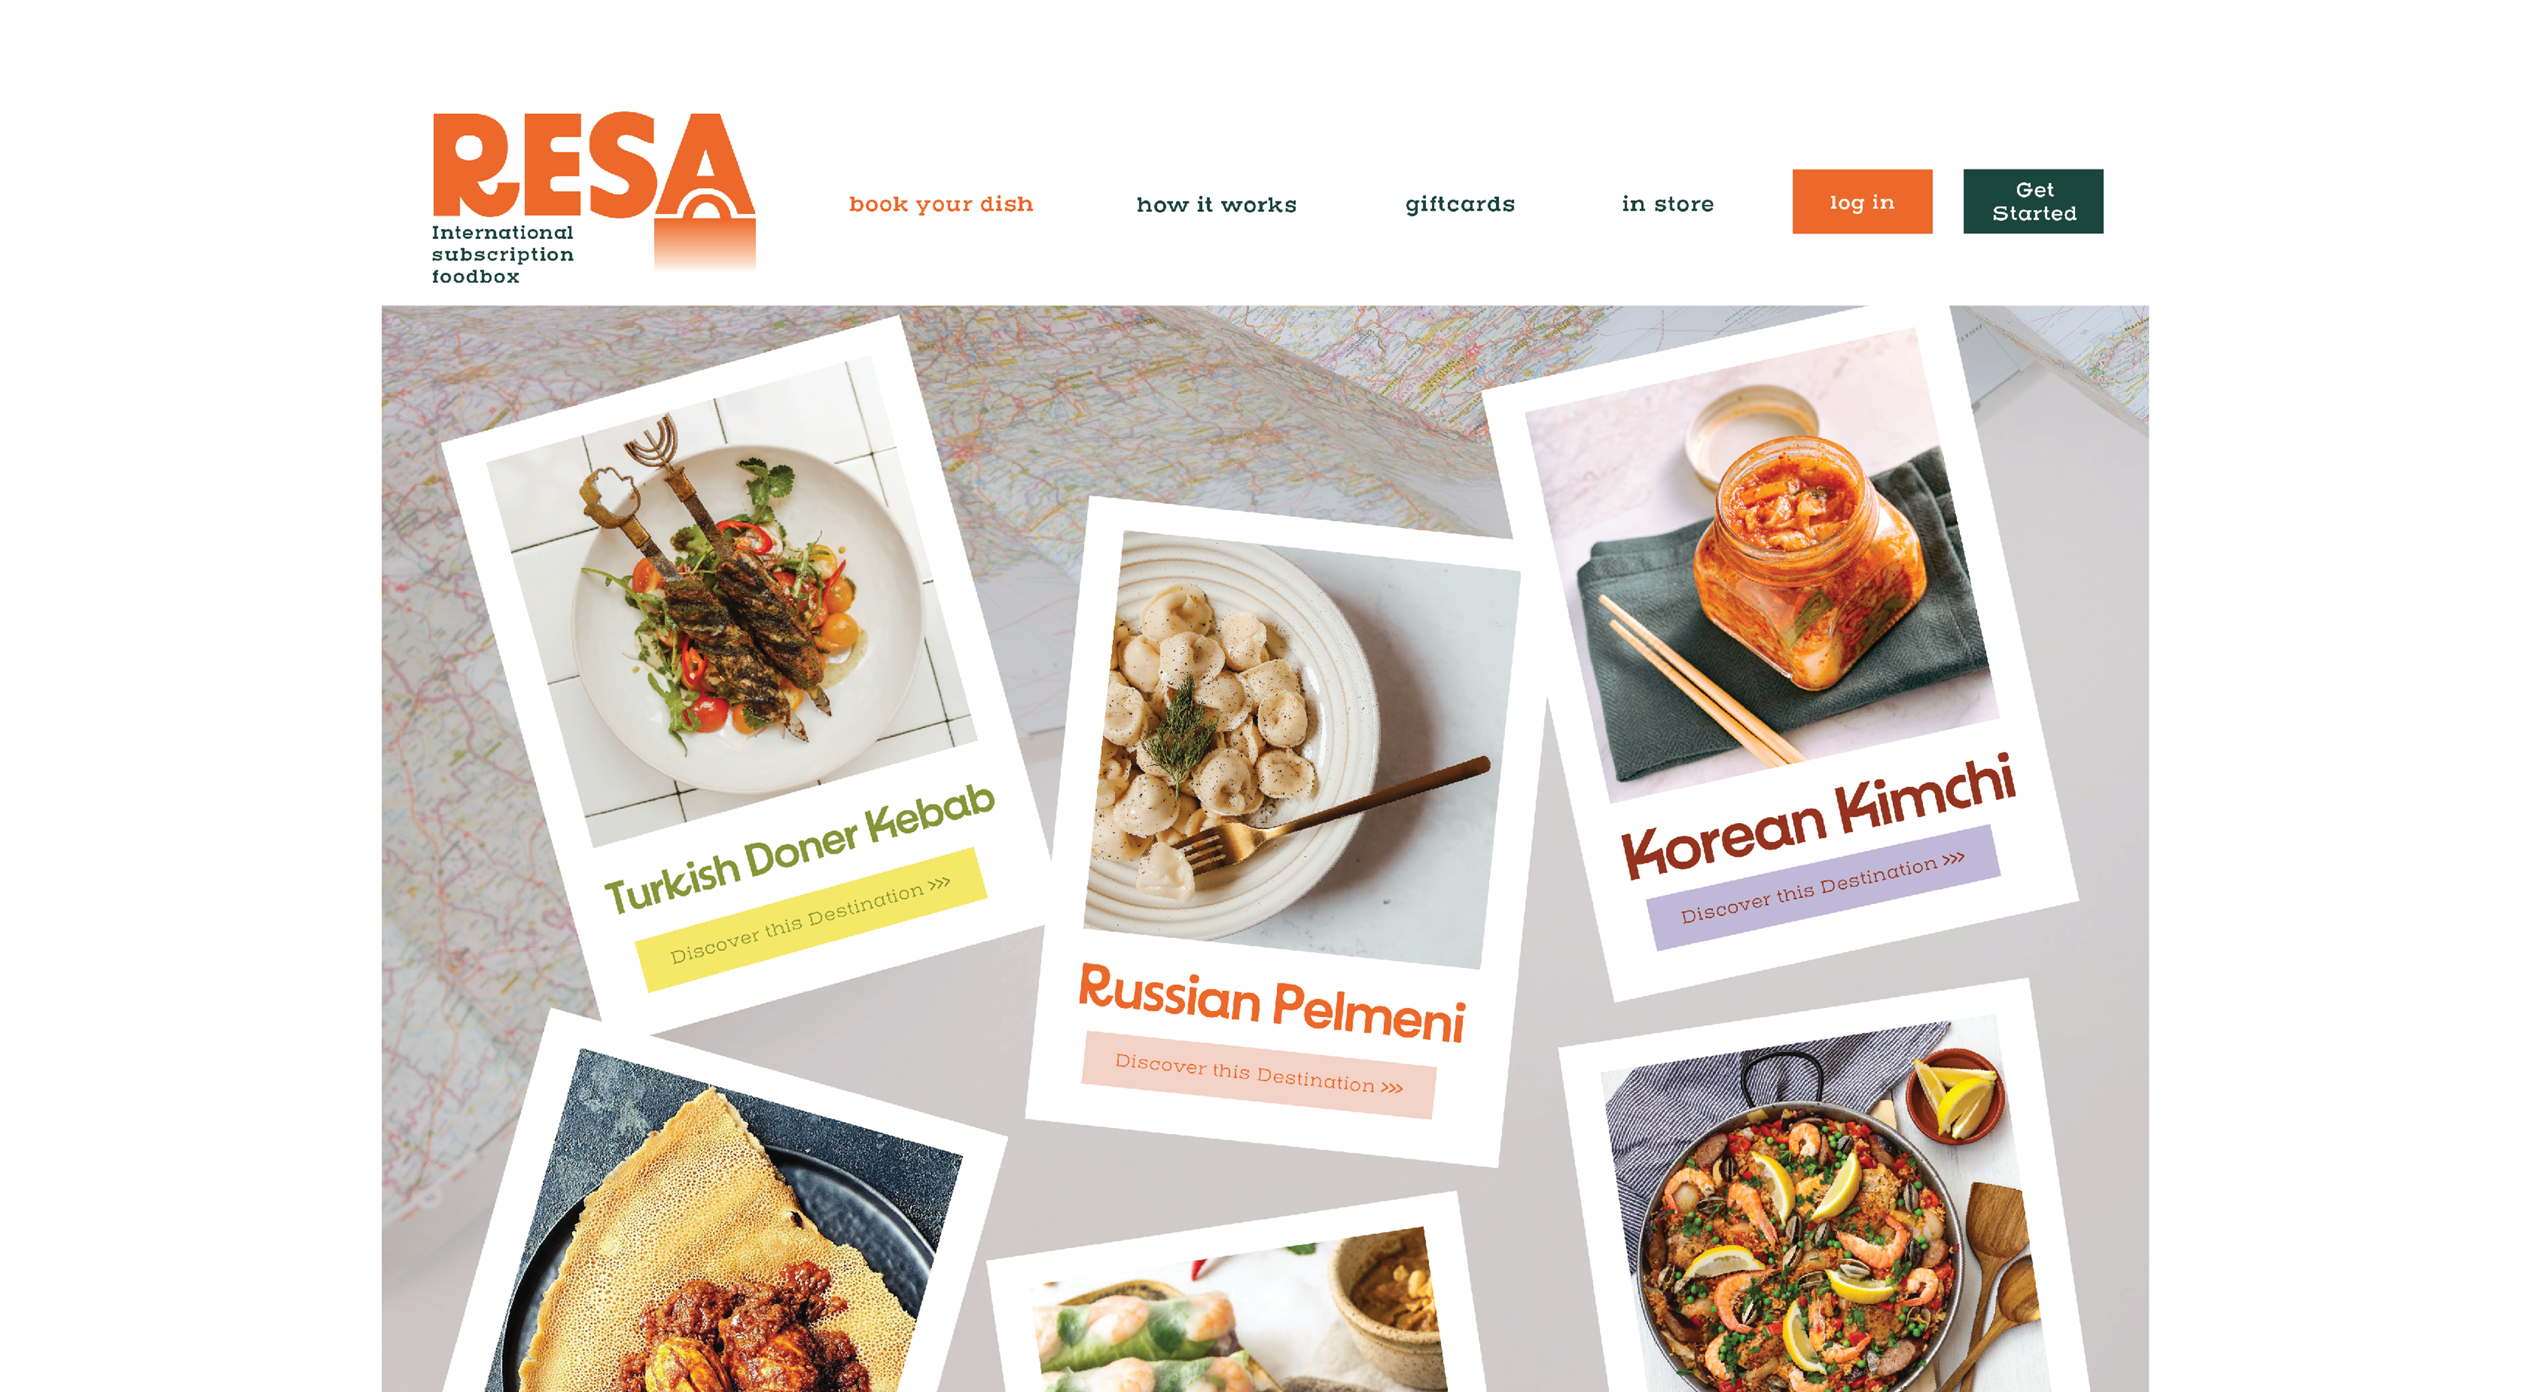This screenshot has height=1392, width=2535.
Task: Open the kebab plate photo
Action: click(732, 600)
